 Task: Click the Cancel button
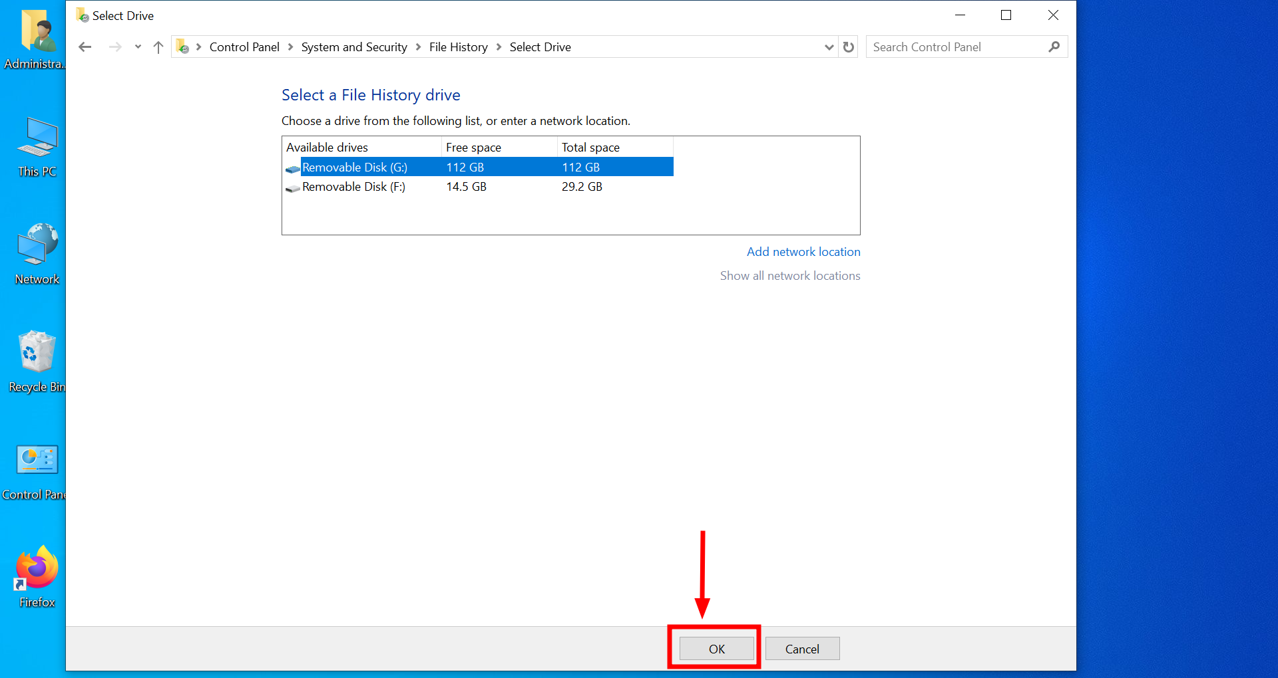(802, 649)
